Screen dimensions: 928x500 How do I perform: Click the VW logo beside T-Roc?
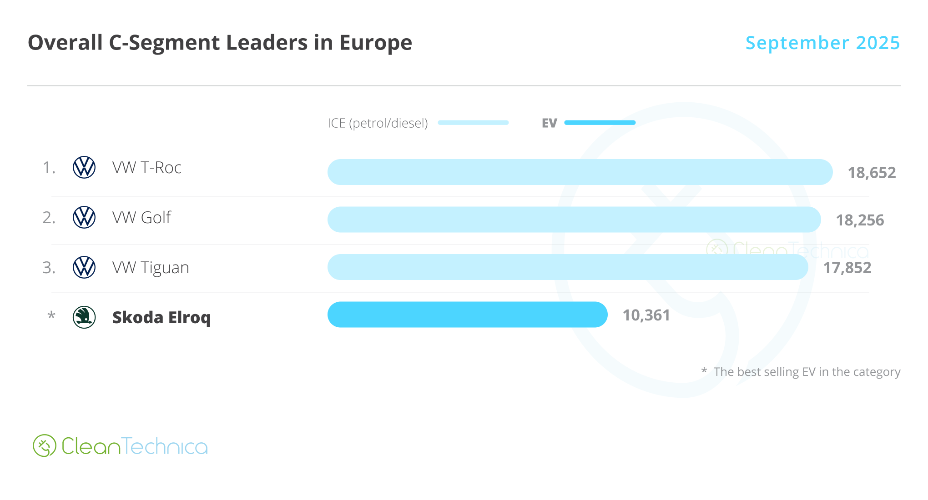[x=84, y=167]
